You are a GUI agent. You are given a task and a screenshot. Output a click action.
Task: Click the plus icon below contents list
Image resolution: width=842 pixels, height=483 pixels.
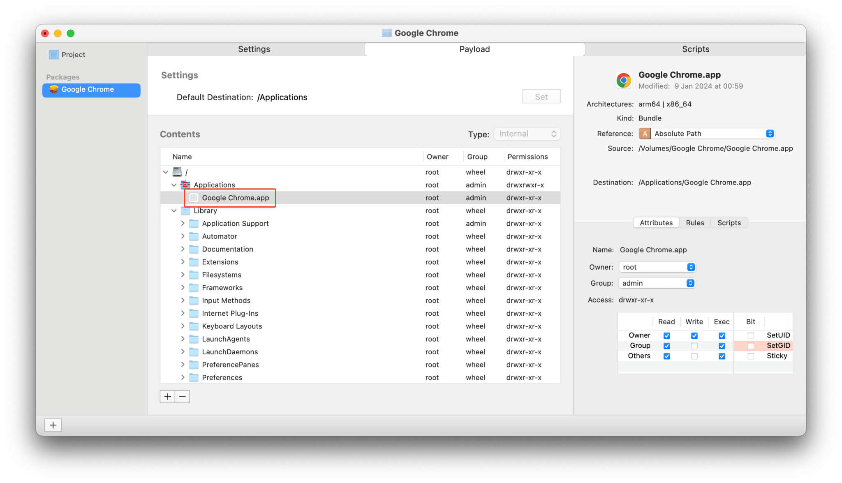click(167, 397)
